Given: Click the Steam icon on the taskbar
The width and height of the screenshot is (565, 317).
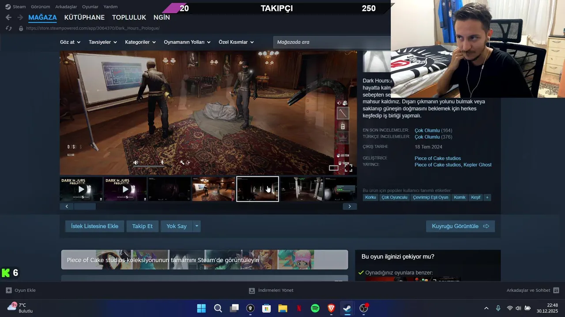Looking at the screenshot, I should pos(347,308).
